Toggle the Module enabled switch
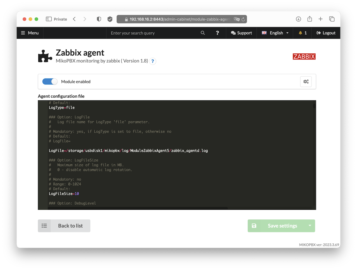 (50, 82)
